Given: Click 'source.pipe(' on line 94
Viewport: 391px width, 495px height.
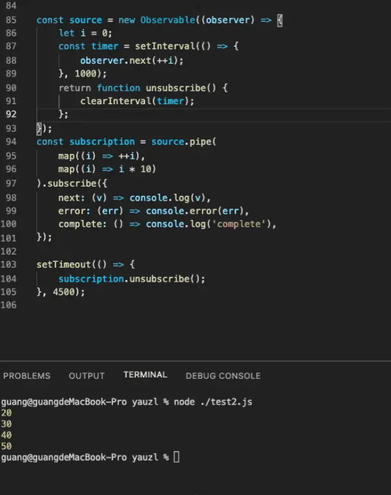Looking at the screenshot, I should pos(184,141).
